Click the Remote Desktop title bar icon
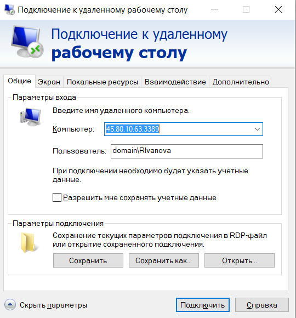296x318 pixels. (9, 9)
